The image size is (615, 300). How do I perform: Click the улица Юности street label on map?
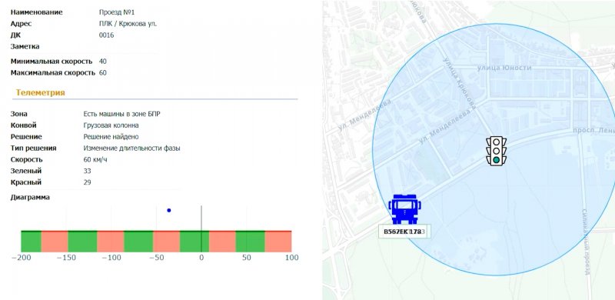(504, 68)
